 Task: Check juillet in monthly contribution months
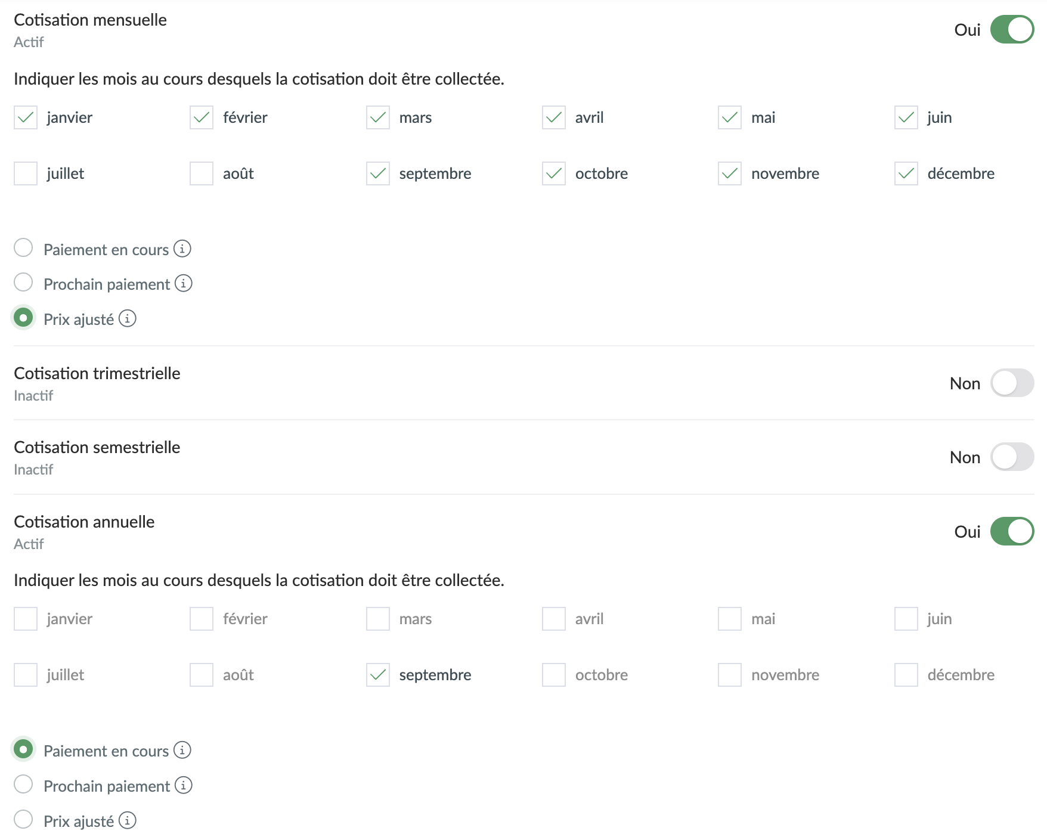(26, 173)
